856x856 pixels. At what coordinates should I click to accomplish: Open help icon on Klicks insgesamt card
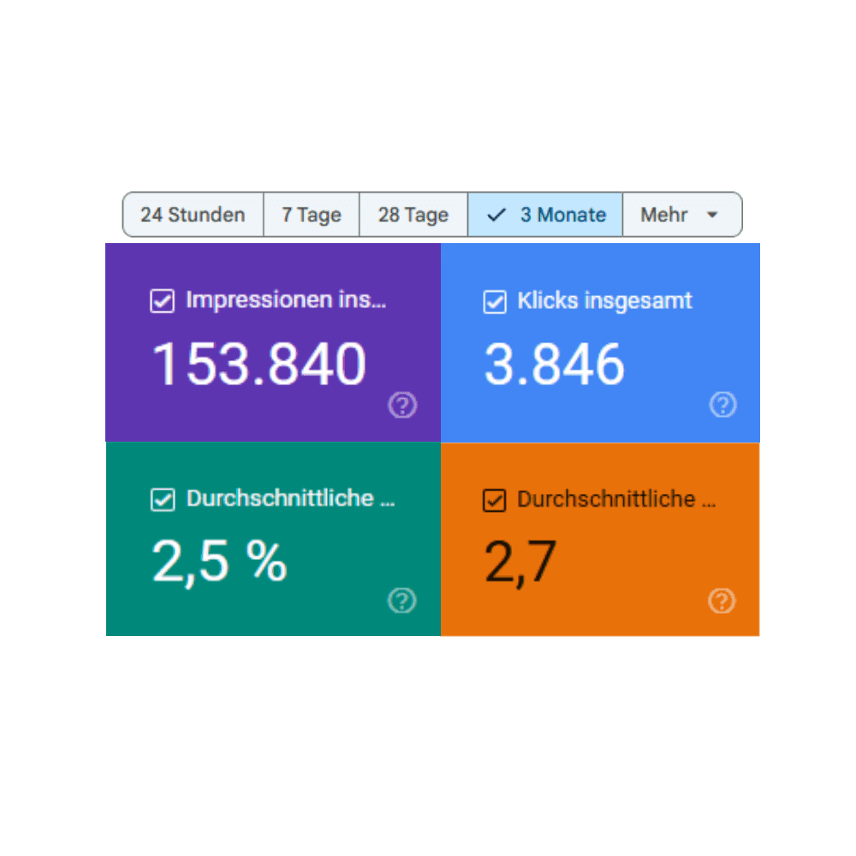pyautogui.click(x=722, y=405)
